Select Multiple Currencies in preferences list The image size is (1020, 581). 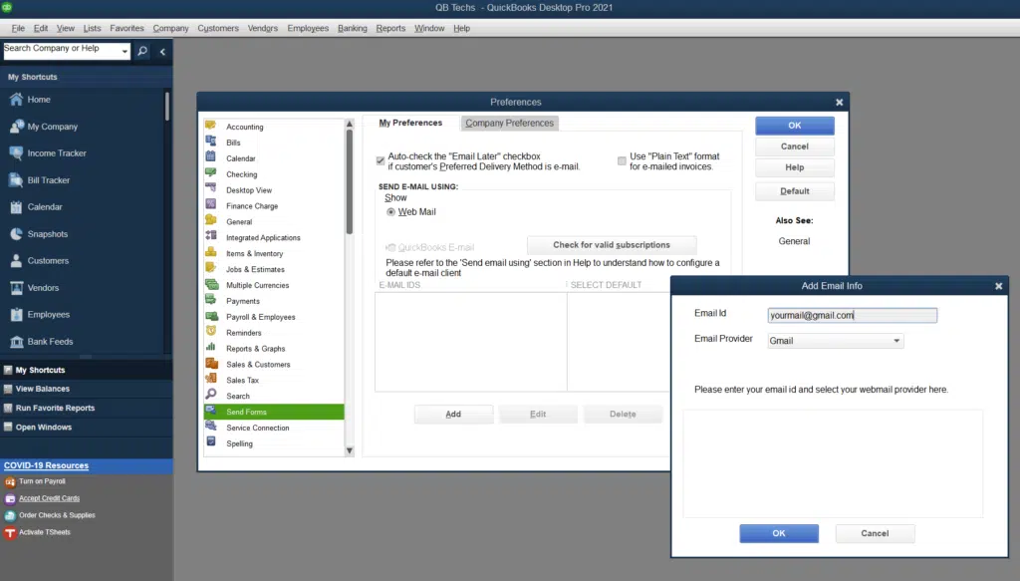(258, 286)
